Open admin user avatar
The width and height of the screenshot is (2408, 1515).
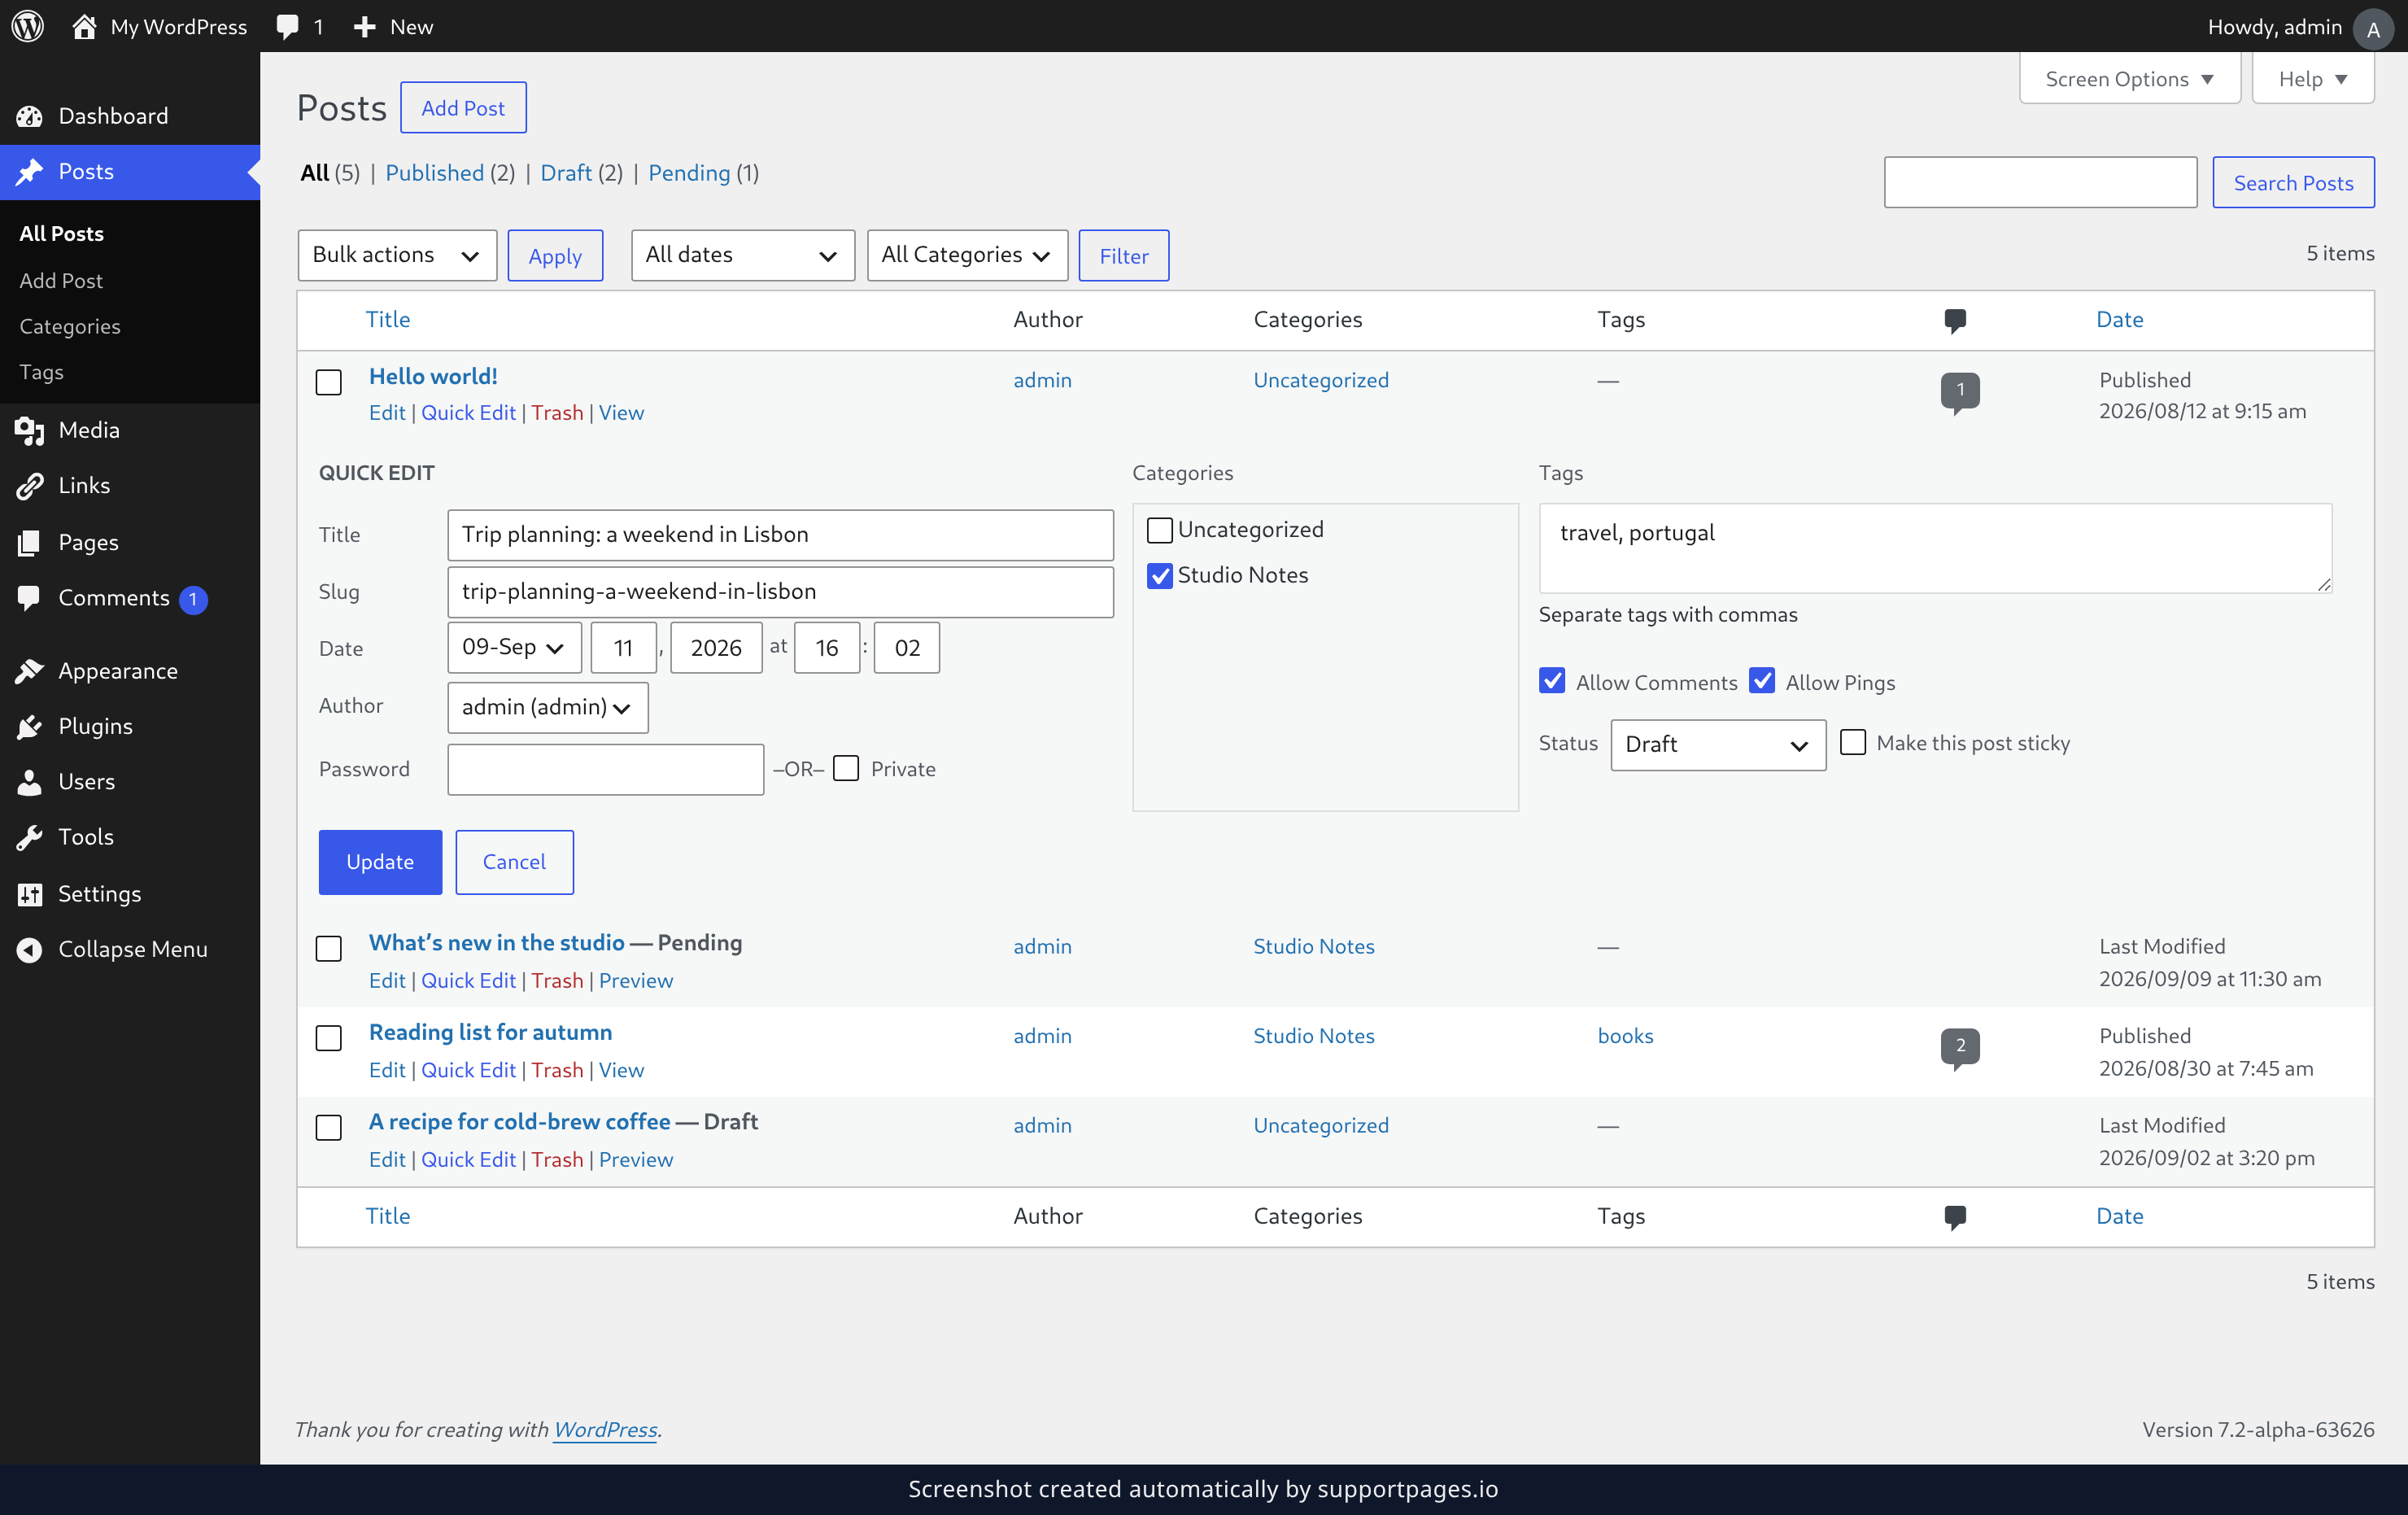[2373, 28]
